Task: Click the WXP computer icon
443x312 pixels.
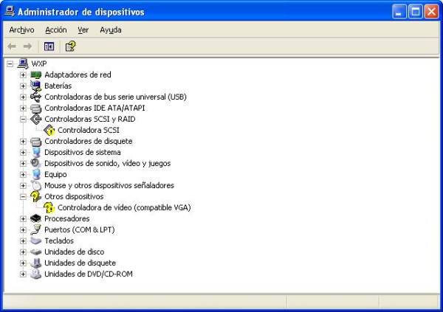Action: [x=23, y=63]
